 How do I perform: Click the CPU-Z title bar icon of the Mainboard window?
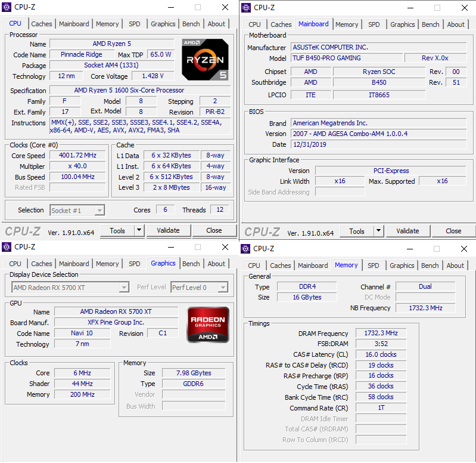pos(246,8)
